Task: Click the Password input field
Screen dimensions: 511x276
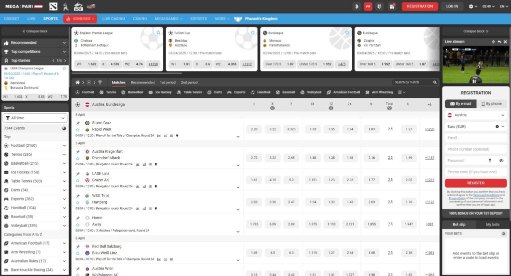Action: [x=466, y=161]
